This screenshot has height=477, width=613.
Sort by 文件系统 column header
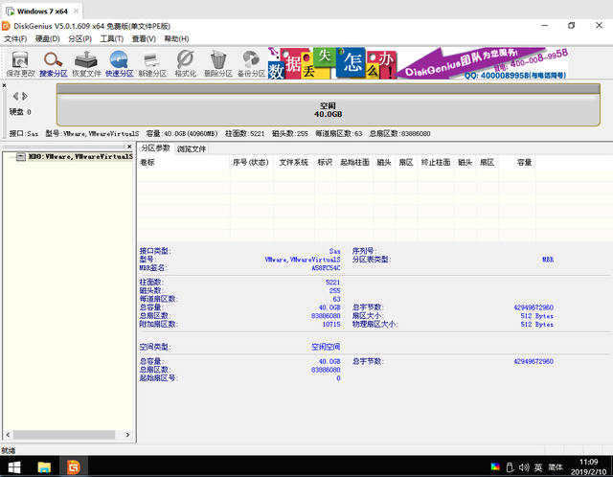pyautogui.click(x=294, y=162)
